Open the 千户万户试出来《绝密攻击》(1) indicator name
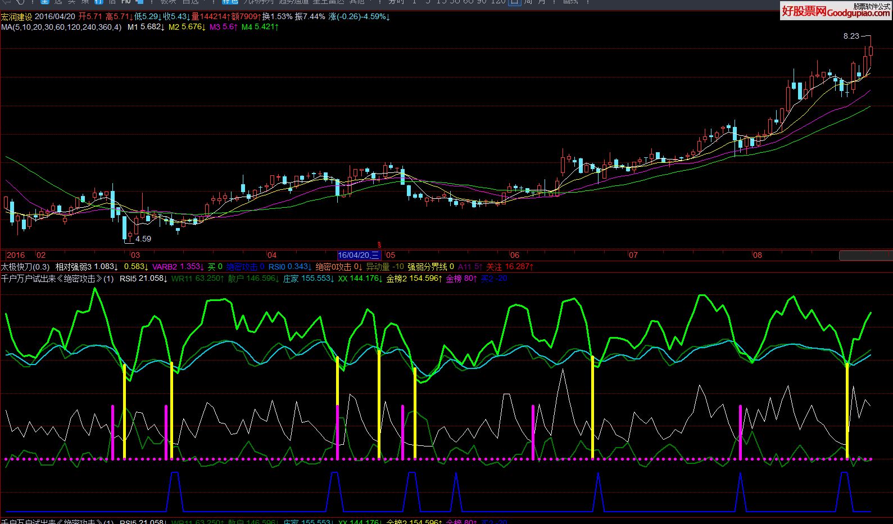This screenshot has width=893, height=524. (x=57, y=279)
